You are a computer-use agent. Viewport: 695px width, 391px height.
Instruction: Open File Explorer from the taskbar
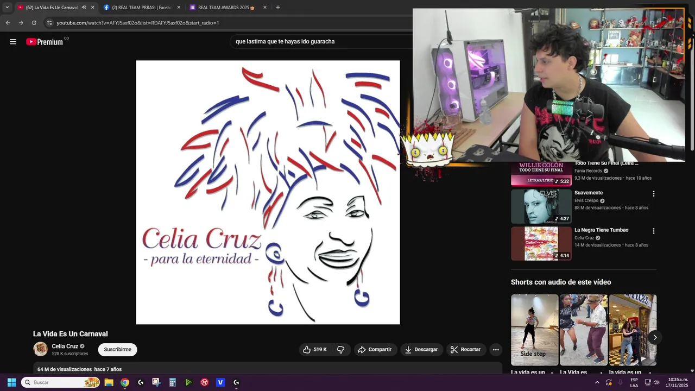coord(109,382)
